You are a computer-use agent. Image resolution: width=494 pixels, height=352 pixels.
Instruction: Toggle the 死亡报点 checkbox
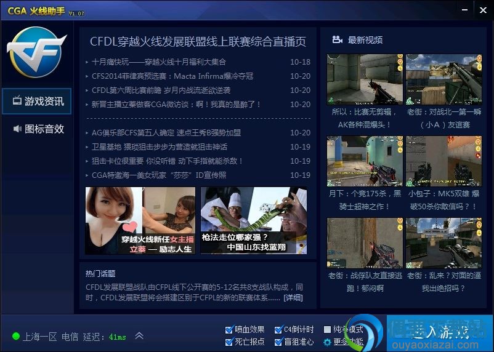click(229, 342)
